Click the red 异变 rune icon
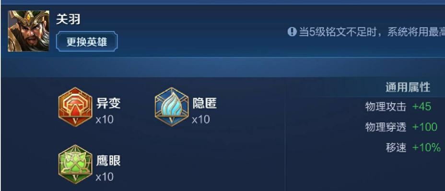The width and height of the screenshot is (445, 191). [75, 107]
